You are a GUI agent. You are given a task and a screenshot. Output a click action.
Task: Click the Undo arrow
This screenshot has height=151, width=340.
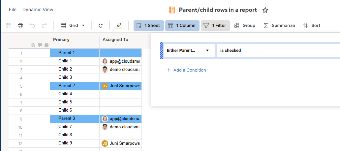pos(32,26)
